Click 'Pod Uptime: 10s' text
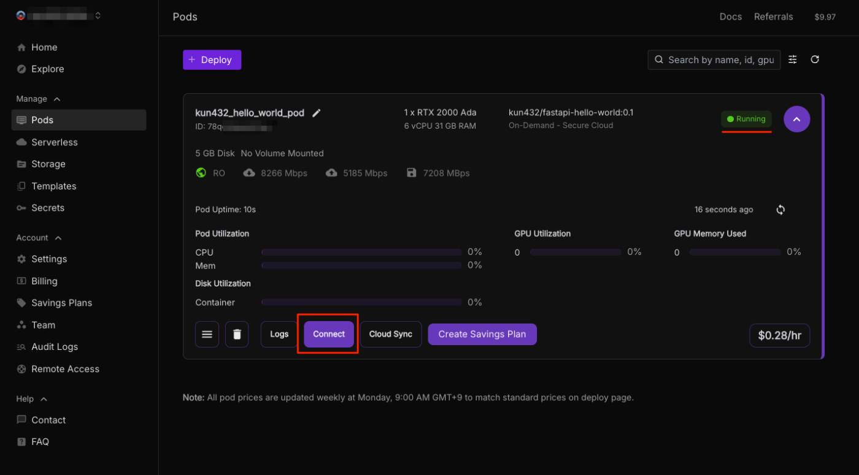The width and height of the screenshot is (859, 475). pos(225,210)
